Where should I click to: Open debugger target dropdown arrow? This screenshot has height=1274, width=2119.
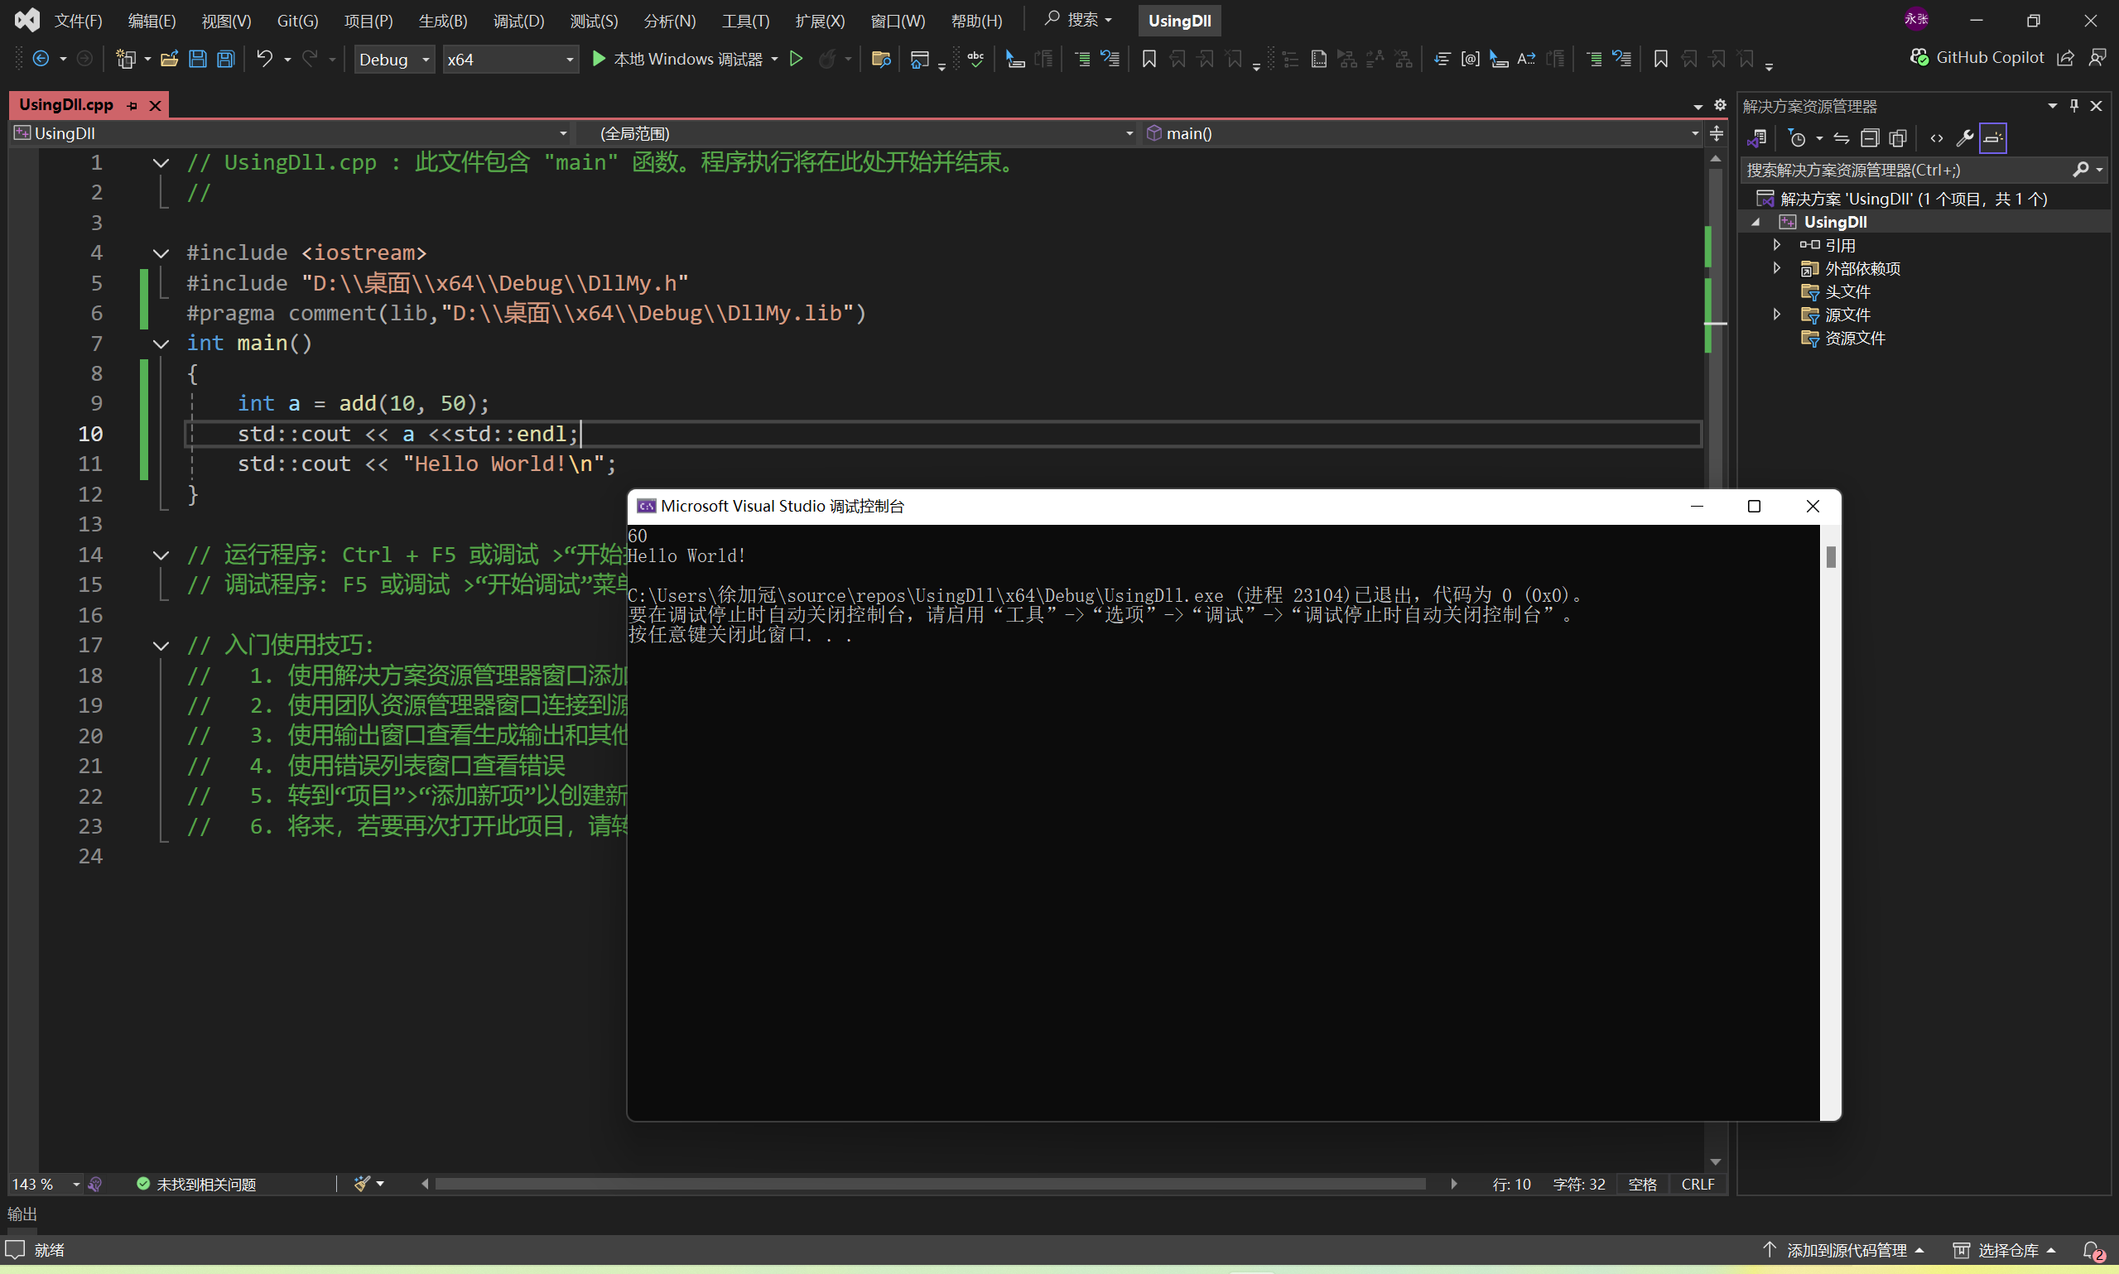(774, 59)
